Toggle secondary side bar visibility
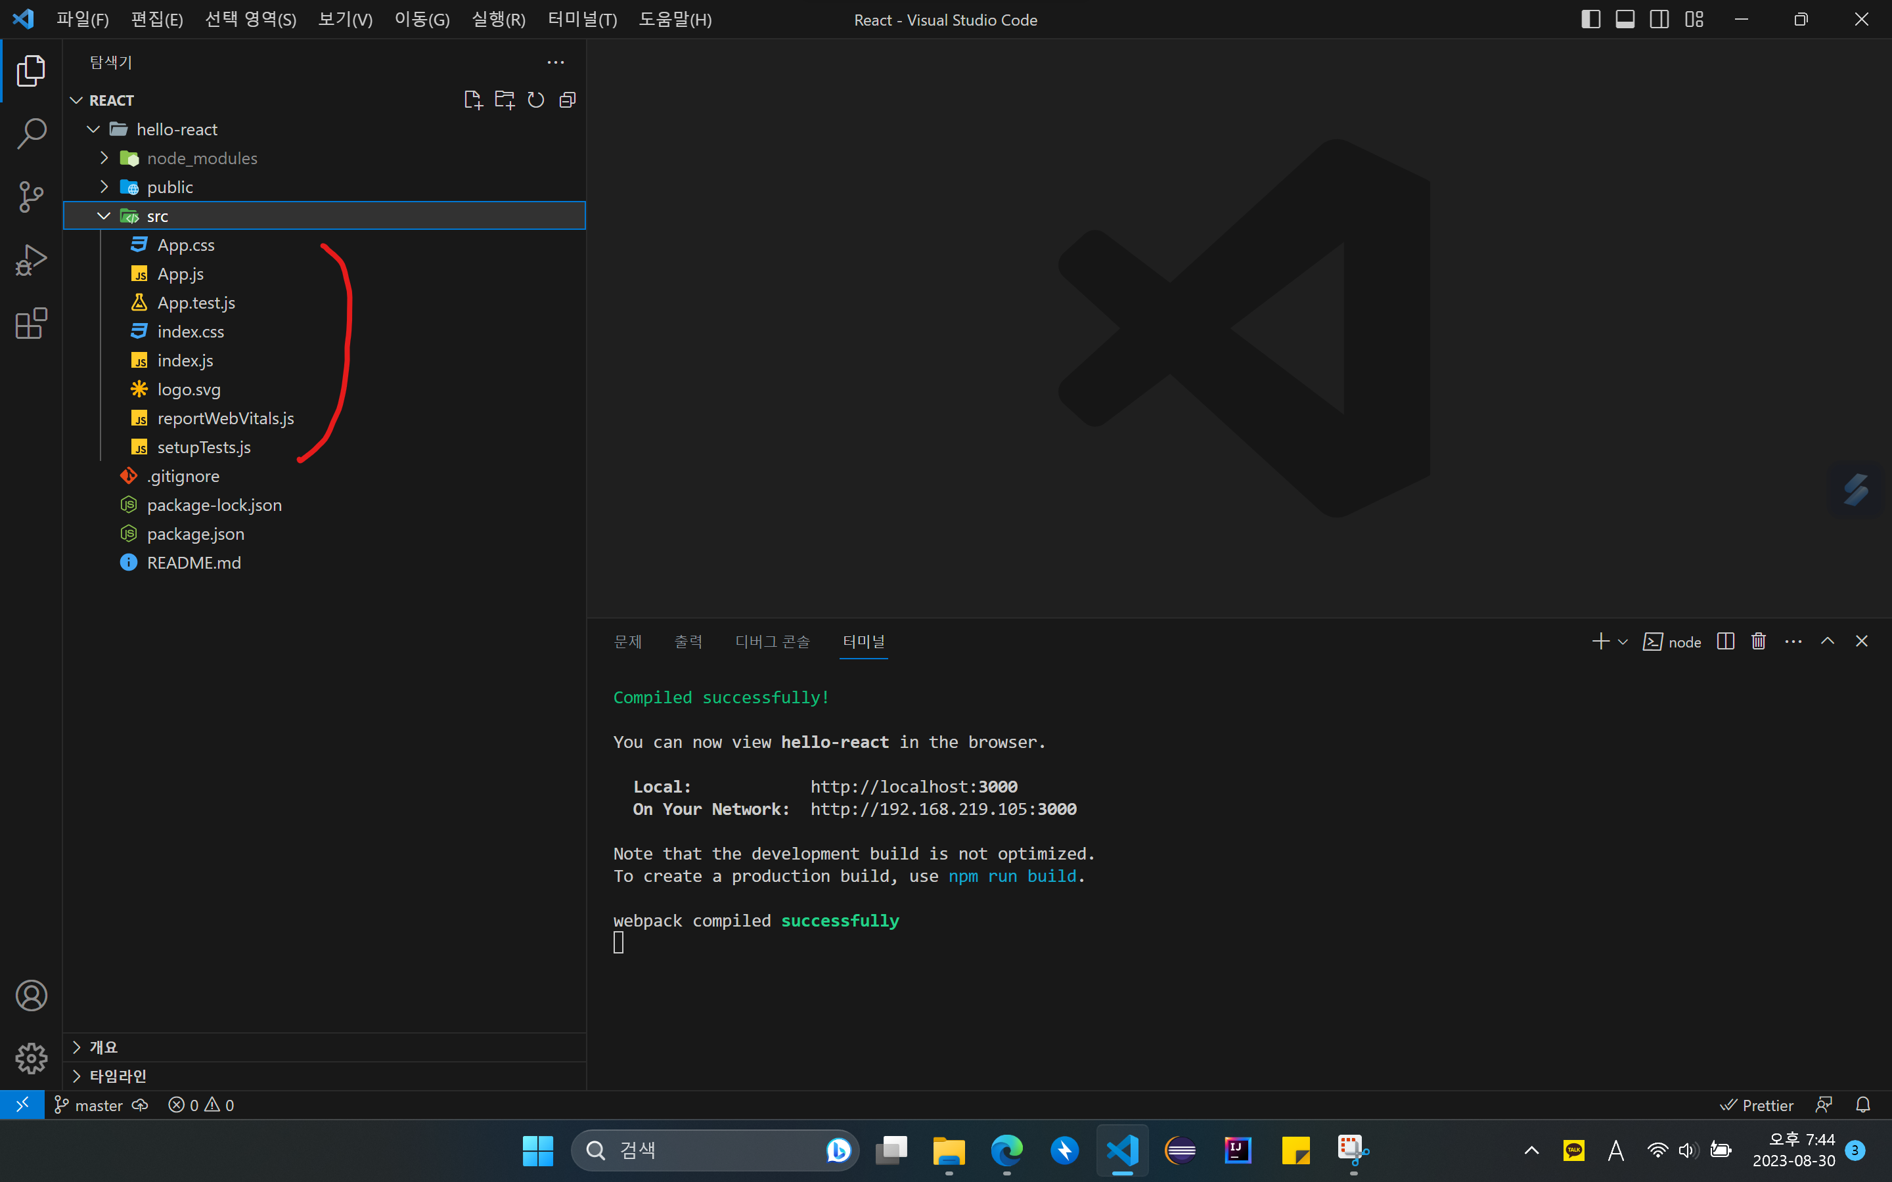Viewport: 1892px width, 1182px height. [x=1659, y=20]
